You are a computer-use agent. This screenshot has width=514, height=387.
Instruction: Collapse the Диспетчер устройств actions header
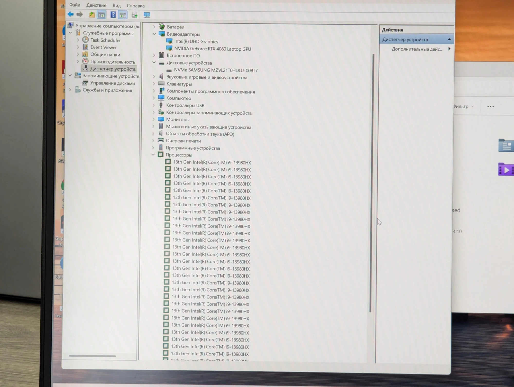point(449,39)
